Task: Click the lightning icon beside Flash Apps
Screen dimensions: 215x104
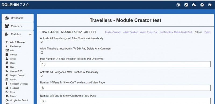Action: (6, 46)
